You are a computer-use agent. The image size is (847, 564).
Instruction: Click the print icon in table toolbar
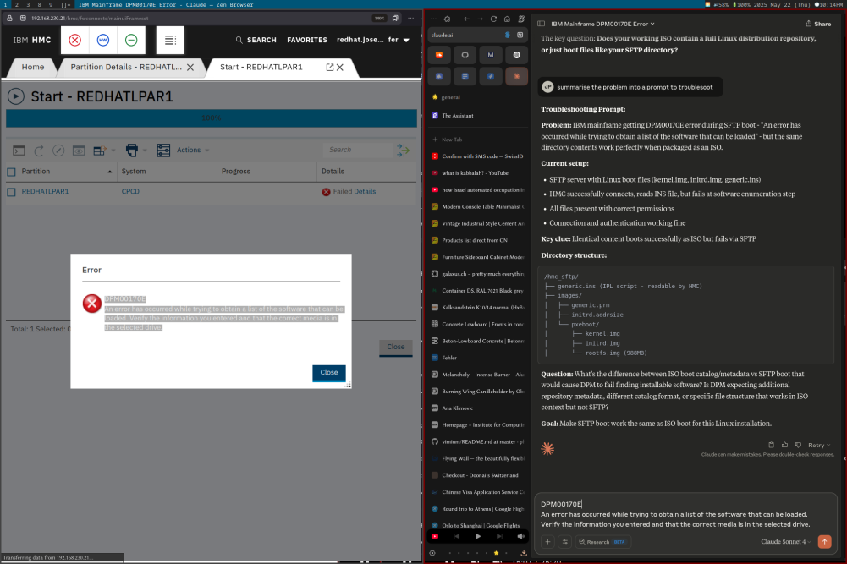tap(132, 151)
